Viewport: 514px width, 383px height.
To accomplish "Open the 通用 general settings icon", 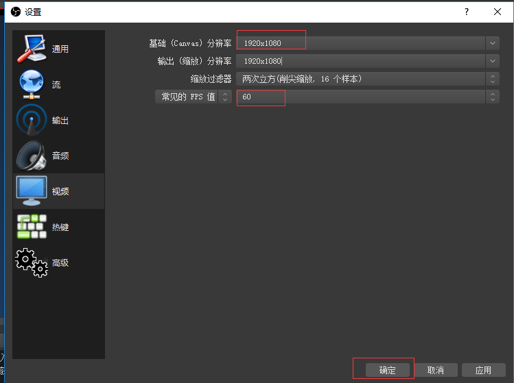I will pos(32,49).
